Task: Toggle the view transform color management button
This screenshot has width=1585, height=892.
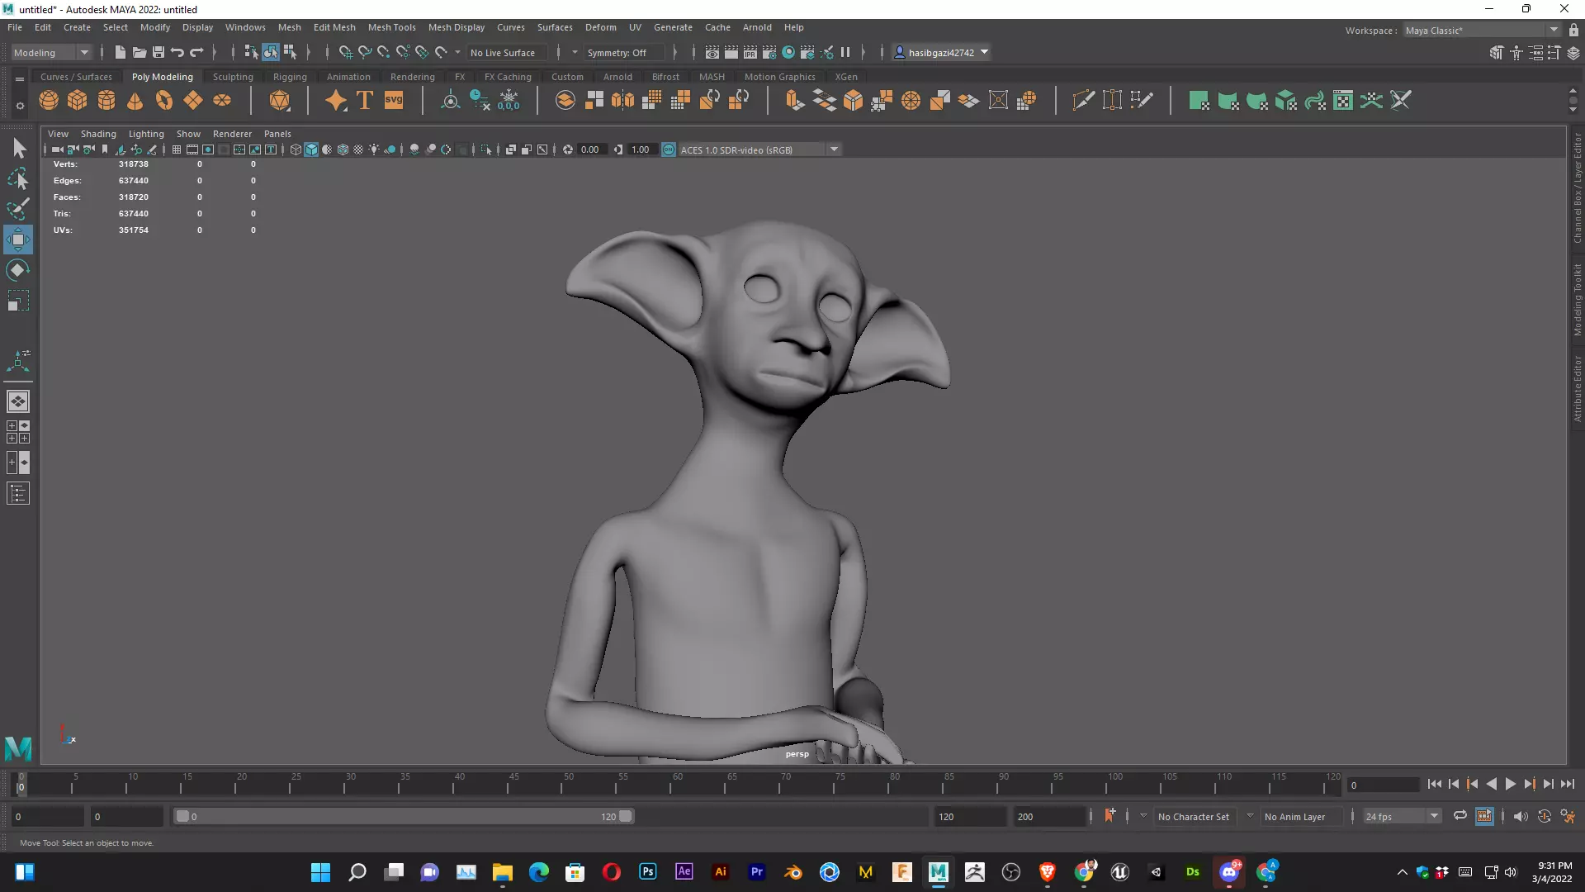Action: click(x=669, y=149)
